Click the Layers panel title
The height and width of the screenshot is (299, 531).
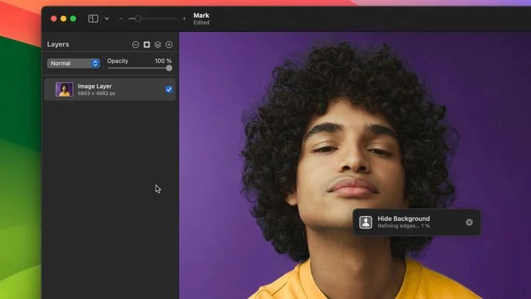pos(58,45)
